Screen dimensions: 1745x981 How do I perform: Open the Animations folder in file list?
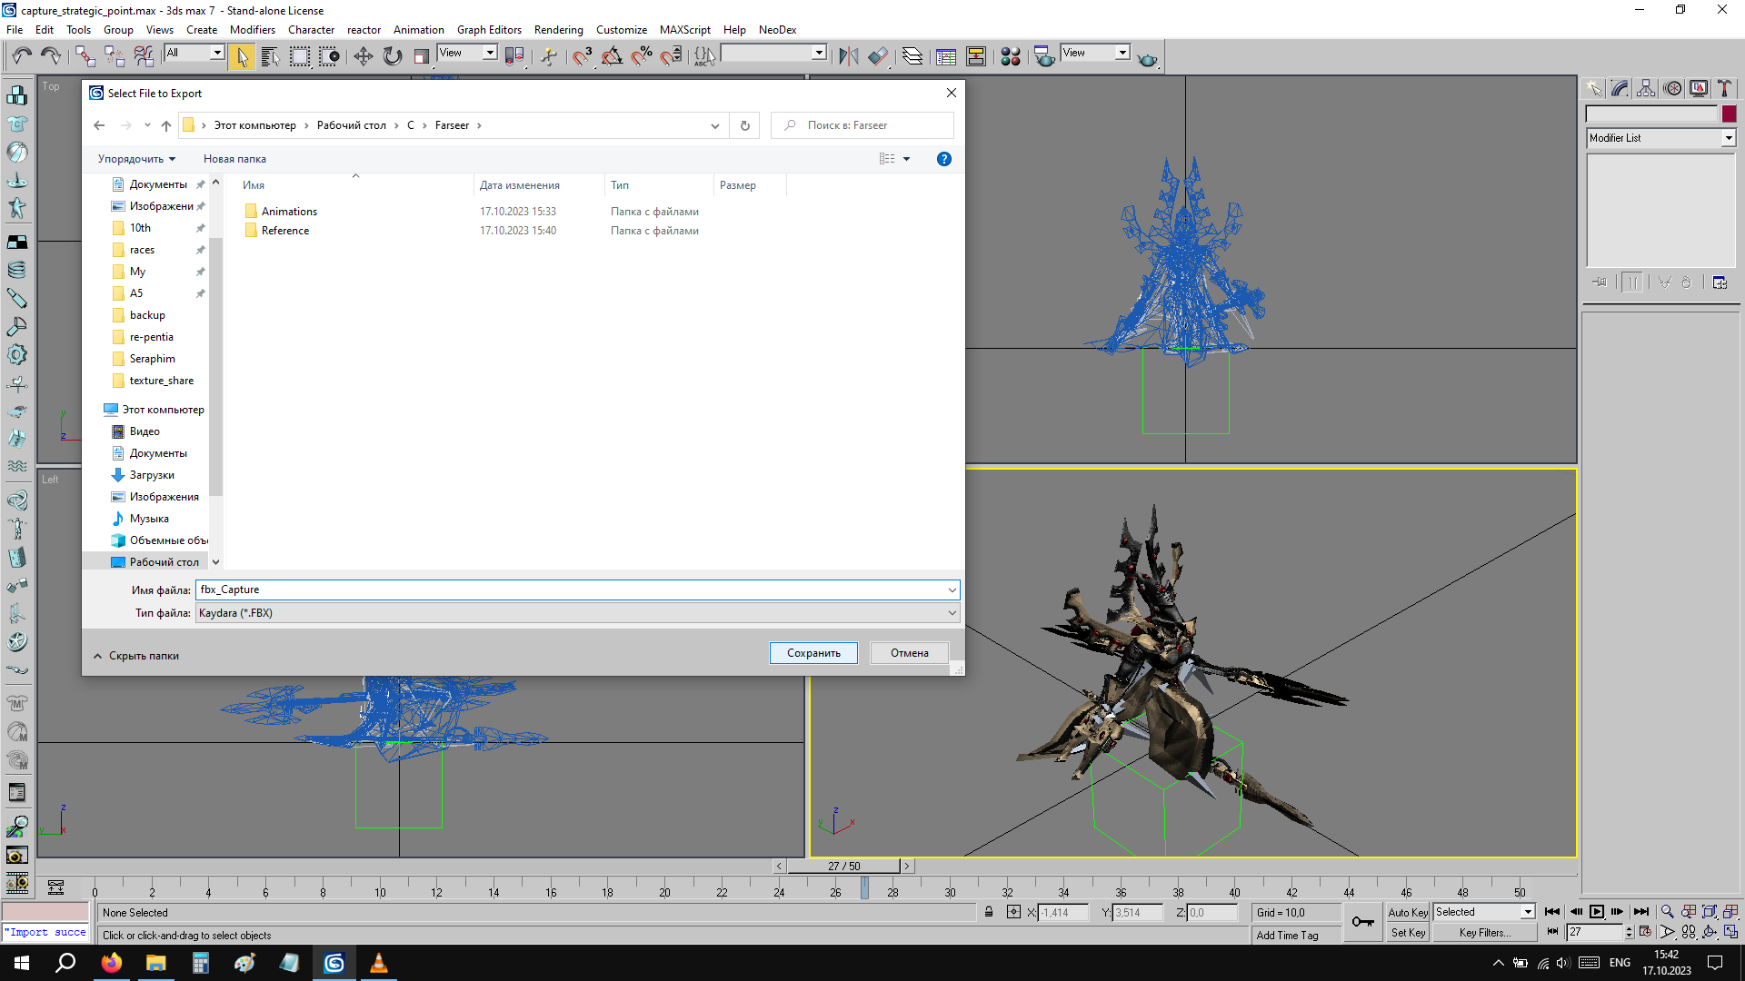[x=289, y=212]
